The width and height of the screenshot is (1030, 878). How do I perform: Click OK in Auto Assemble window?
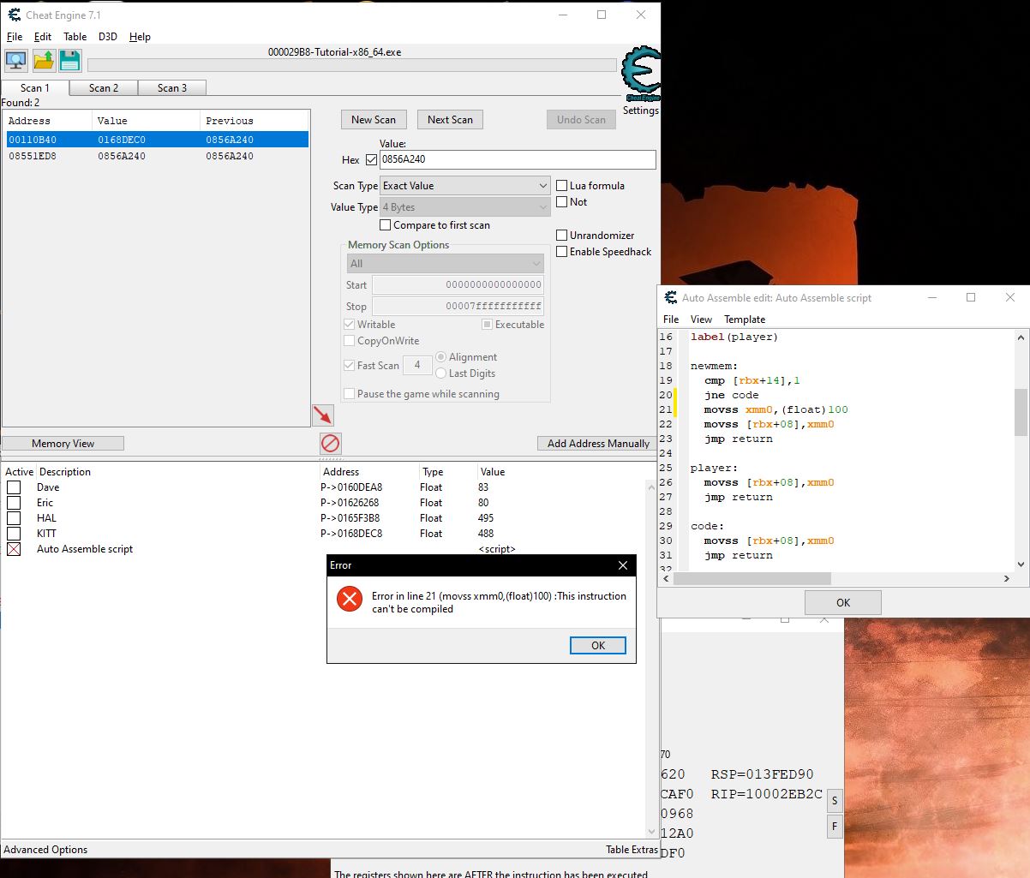pos(843,602)
